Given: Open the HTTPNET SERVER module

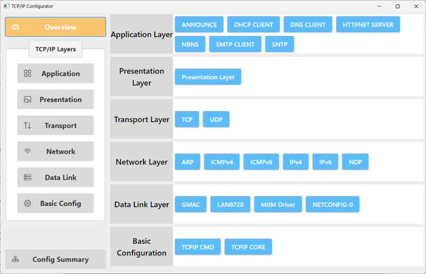Looking at the screenshot, I should point(368,24).
